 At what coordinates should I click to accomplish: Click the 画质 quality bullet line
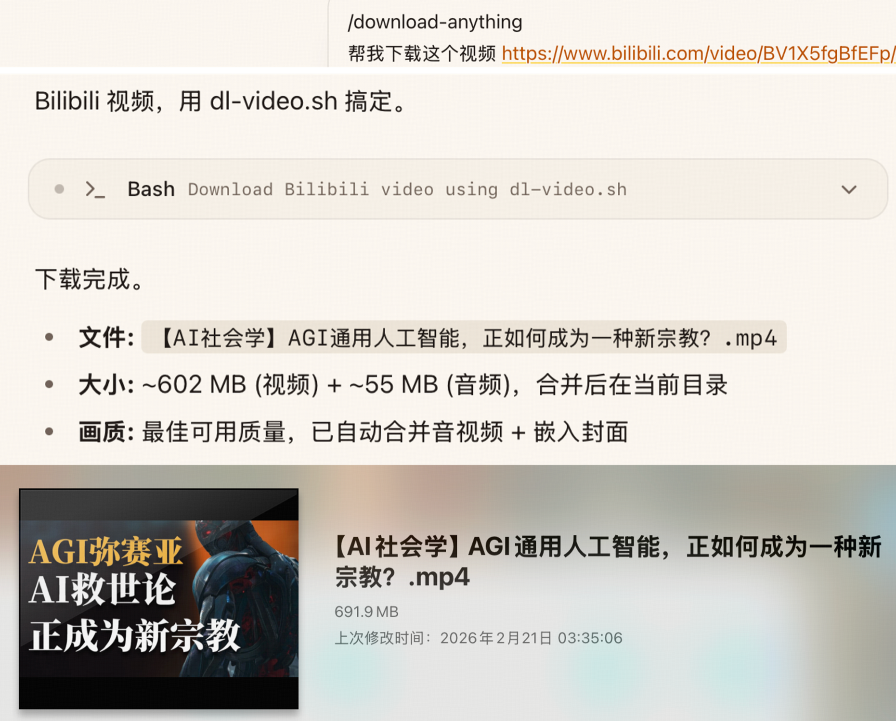[353, 431]
